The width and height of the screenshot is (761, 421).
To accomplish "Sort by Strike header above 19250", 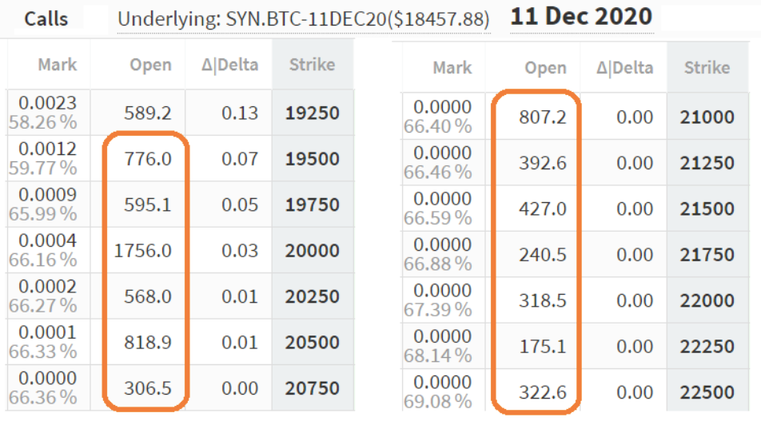I will [x=312, y=64].
